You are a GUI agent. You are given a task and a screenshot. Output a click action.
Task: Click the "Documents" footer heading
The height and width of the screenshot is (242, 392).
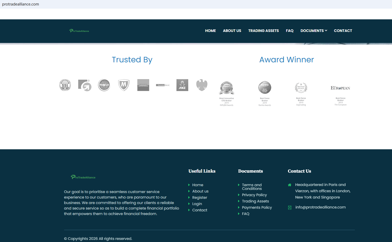[250, 171]
